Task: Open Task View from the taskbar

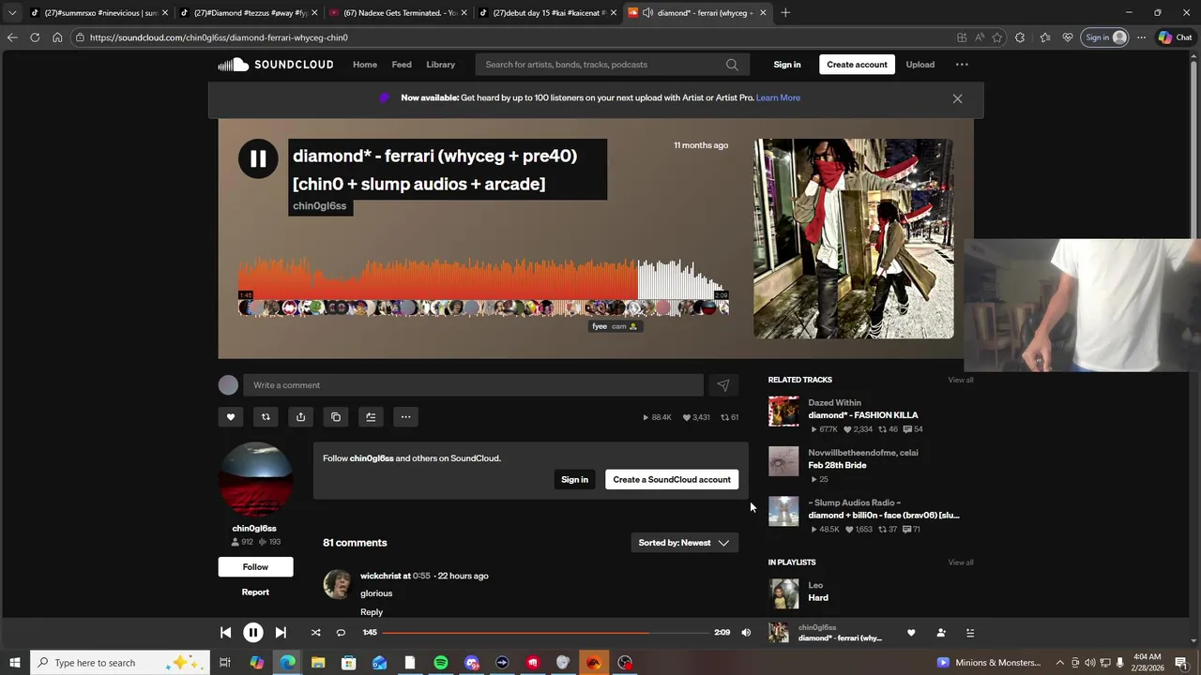Action: pyautogui.click(x=225, y=663)
